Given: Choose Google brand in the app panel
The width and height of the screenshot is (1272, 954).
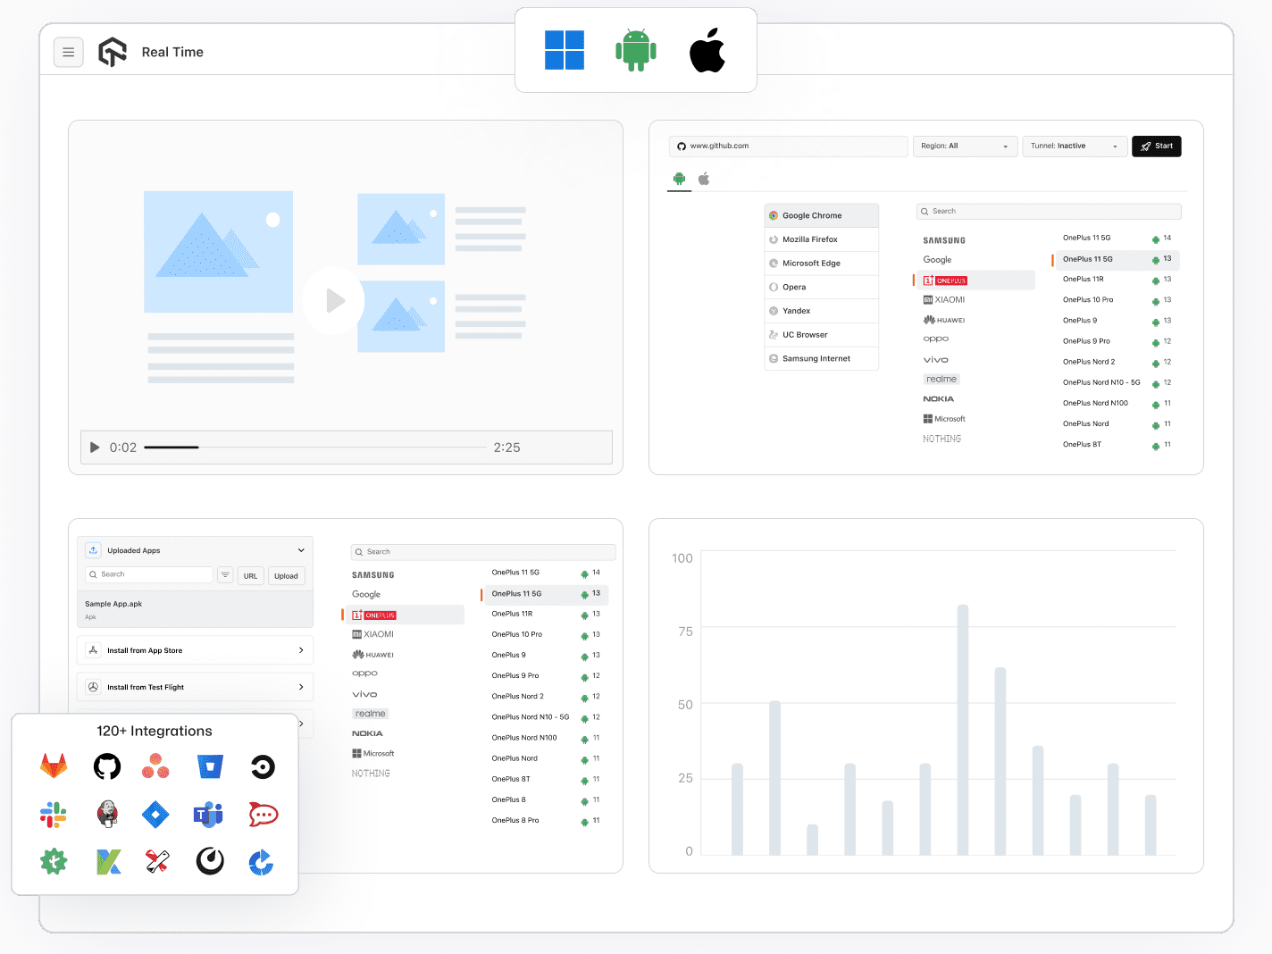Looking at the screenshot, I should pos(366,594).
